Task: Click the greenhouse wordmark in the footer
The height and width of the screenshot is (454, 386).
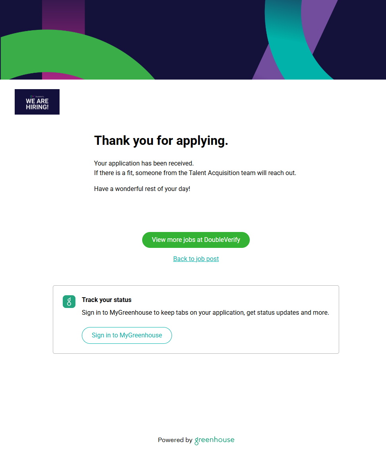Action: 214,440
